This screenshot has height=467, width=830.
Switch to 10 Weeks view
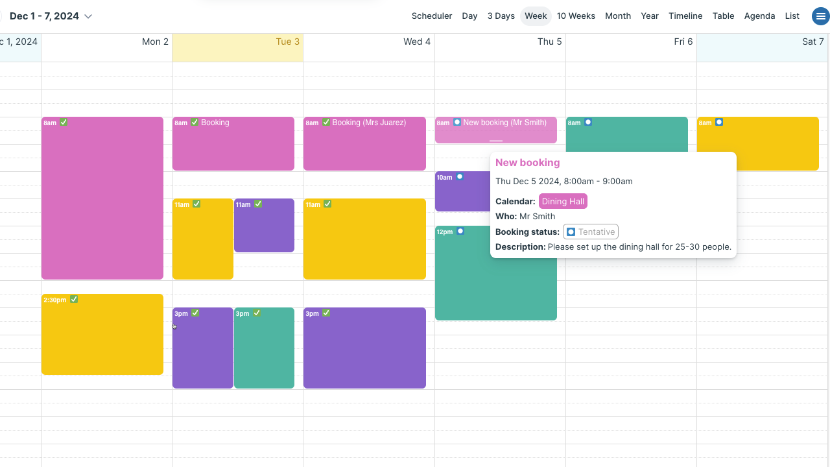[x=576, y=16]
